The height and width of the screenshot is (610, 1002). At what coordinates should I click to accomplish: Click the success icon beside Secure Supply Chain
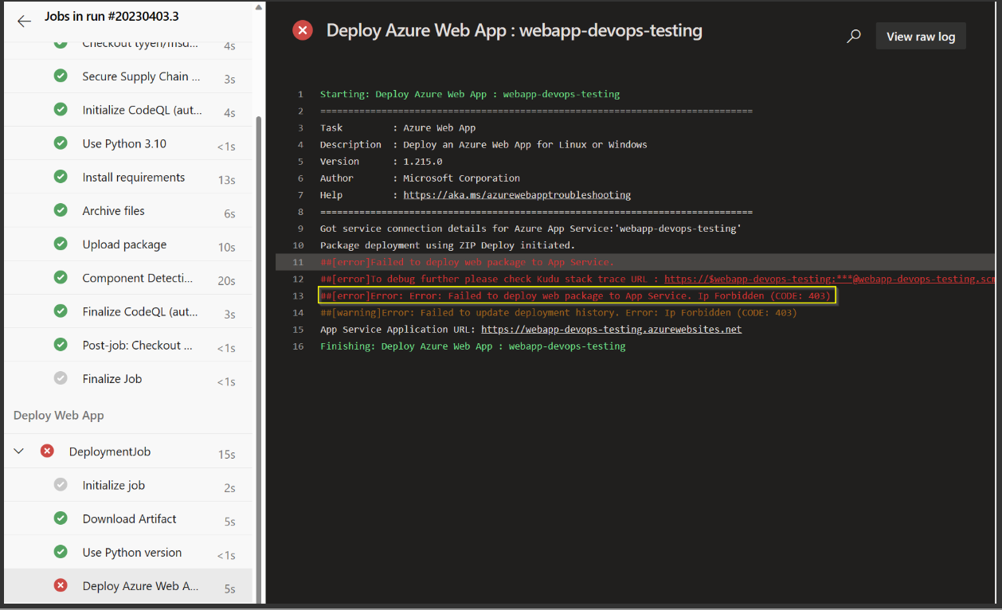tap(61, 76)
